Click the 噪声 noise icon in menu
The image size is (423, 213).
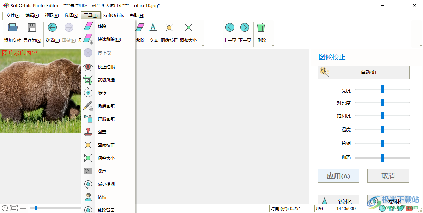(x=88, y=171)
